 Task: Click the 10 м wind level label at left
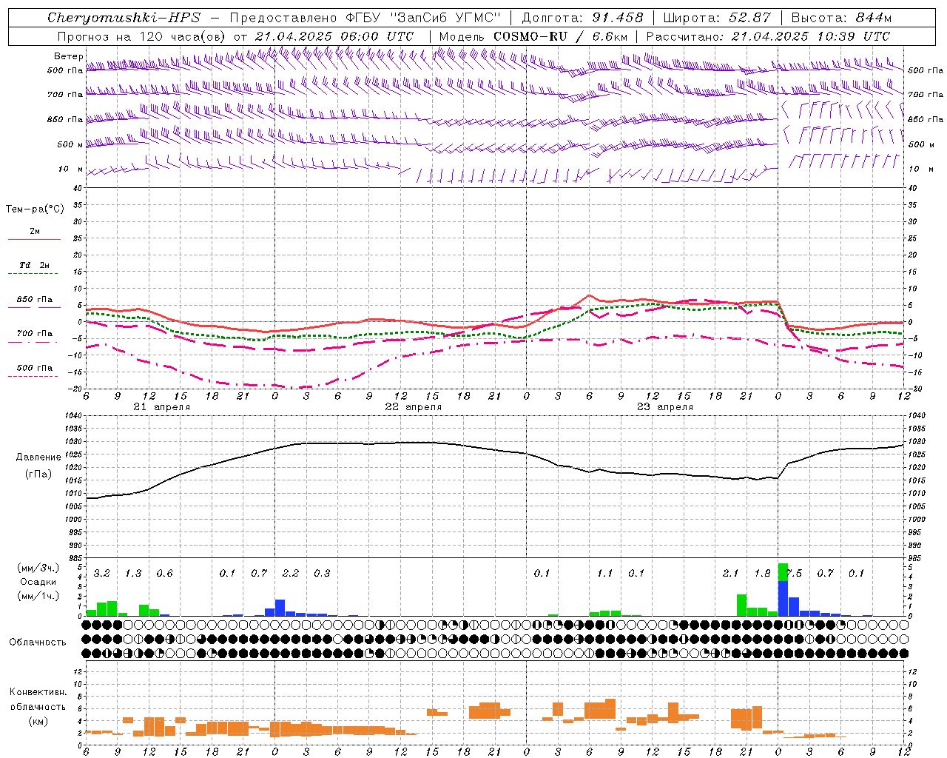pyautogui.click(x=70, y=170)
